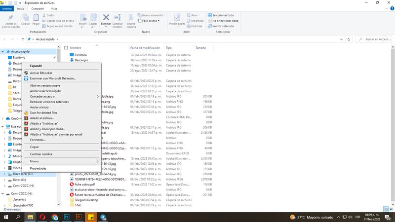Click No seleccionar nada in ribbon
Screen dimensions: 395x222
click(223, 21)
